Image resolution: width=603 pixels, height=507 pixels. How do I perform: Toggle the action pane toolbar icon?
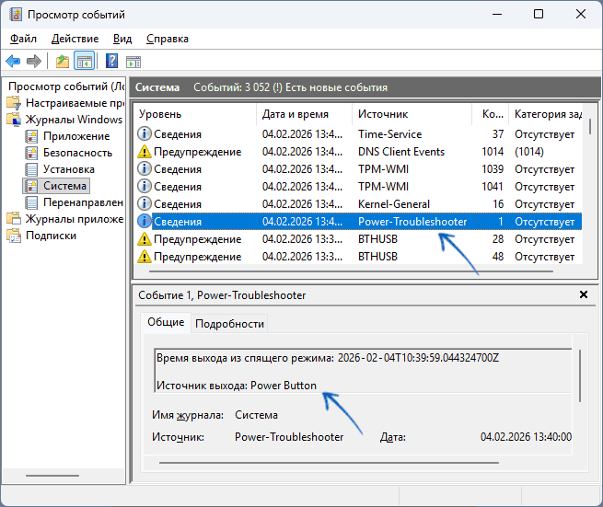(133, 62)
